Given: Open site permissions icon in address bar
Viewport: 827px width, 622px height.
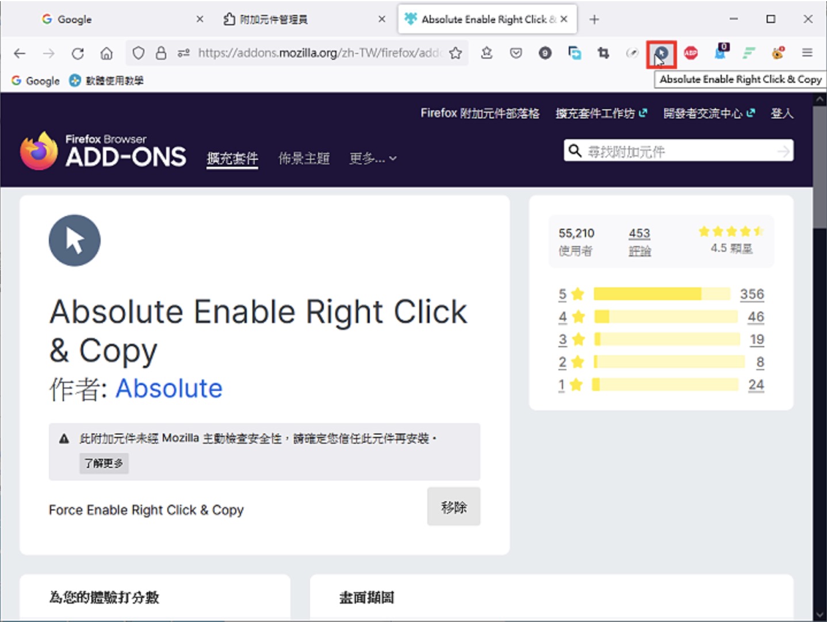Looking at the screenshot, I should [183, 53].
